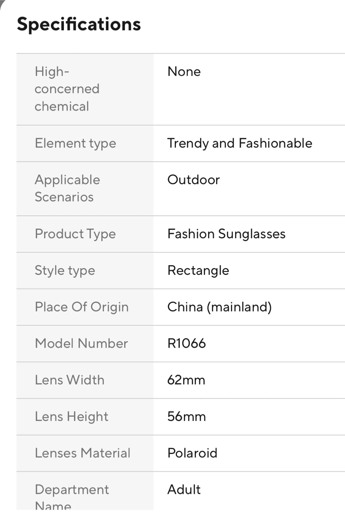Select the Model Number label
Image resolution: width=345 pixels, height=512 pixels.
tap(81, 343)
